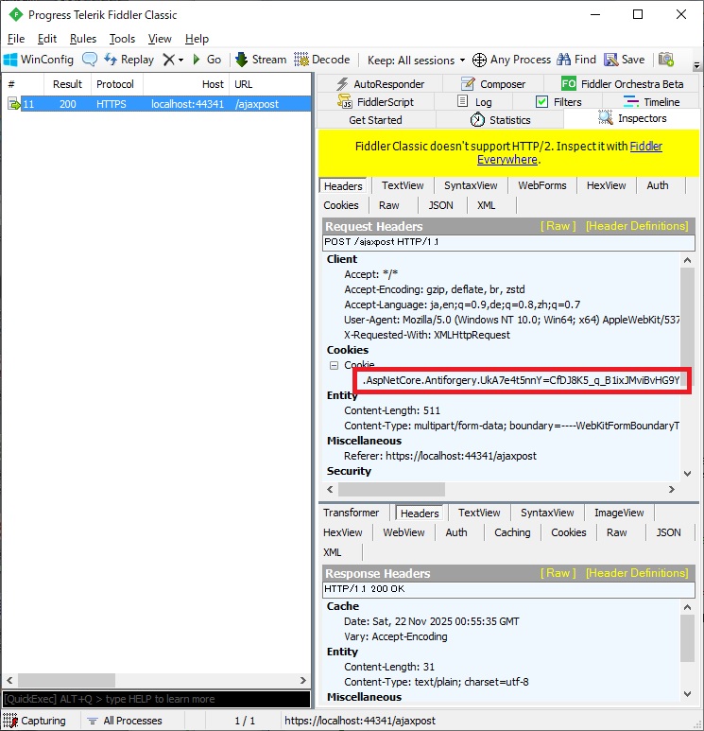The image size is (704, 731).
Task: Click request headers horizontal scrollbar right arrow
Action: click(671, 490)
